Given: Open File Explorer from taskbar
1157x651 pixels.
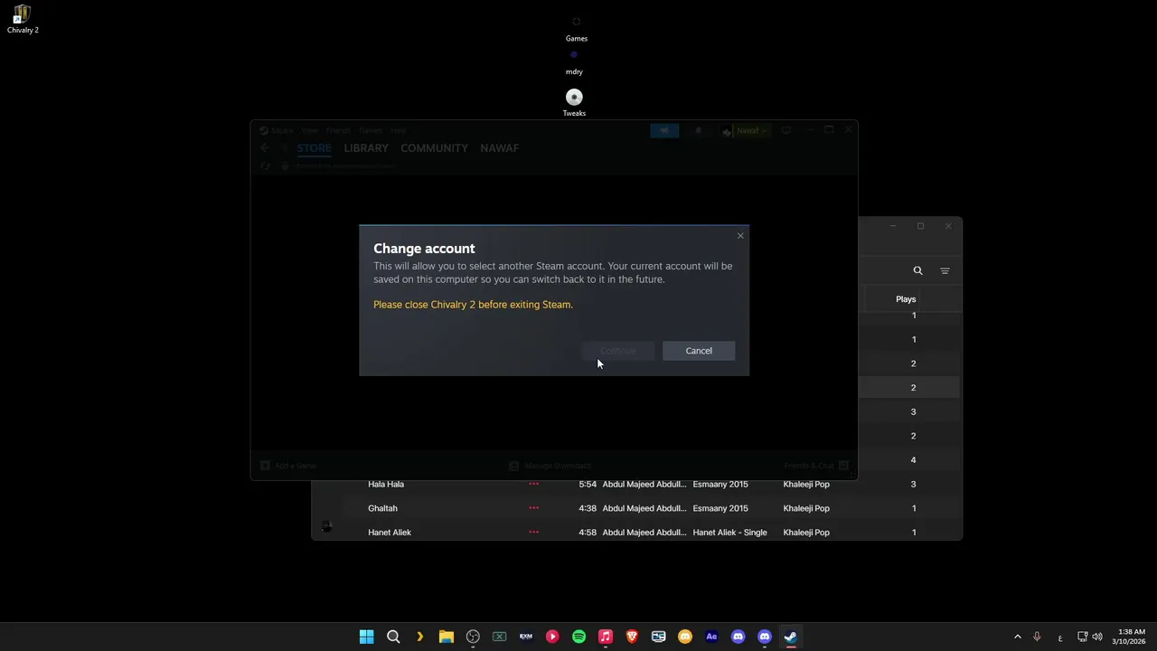Looking at the screenshot, I should pos(446,637).
